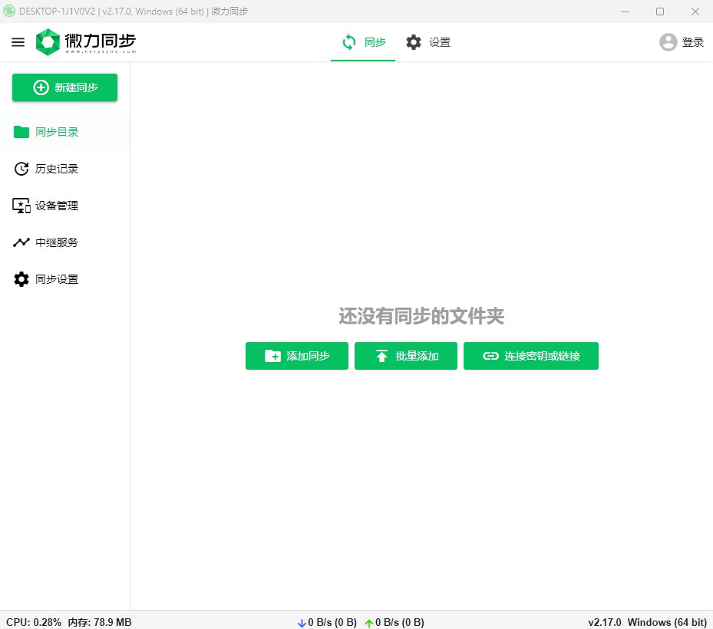Open 设备管理 from the sidebar
713x629 pixels.
point(57,205)
